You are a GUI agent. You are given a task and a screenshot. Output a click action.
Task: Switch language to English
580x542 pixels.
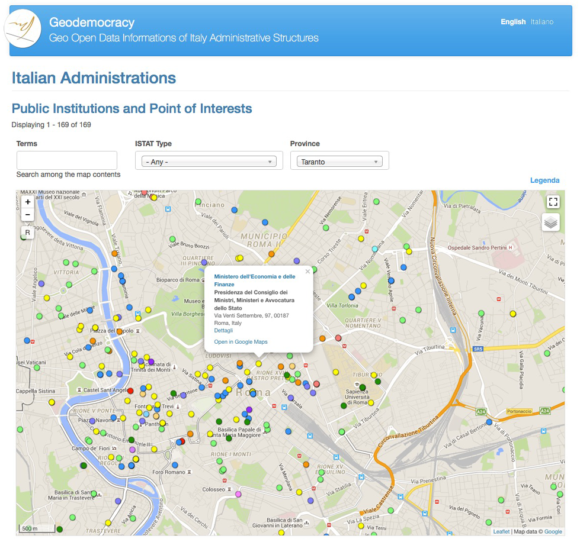pyautogui.click(x=513, y=22)
